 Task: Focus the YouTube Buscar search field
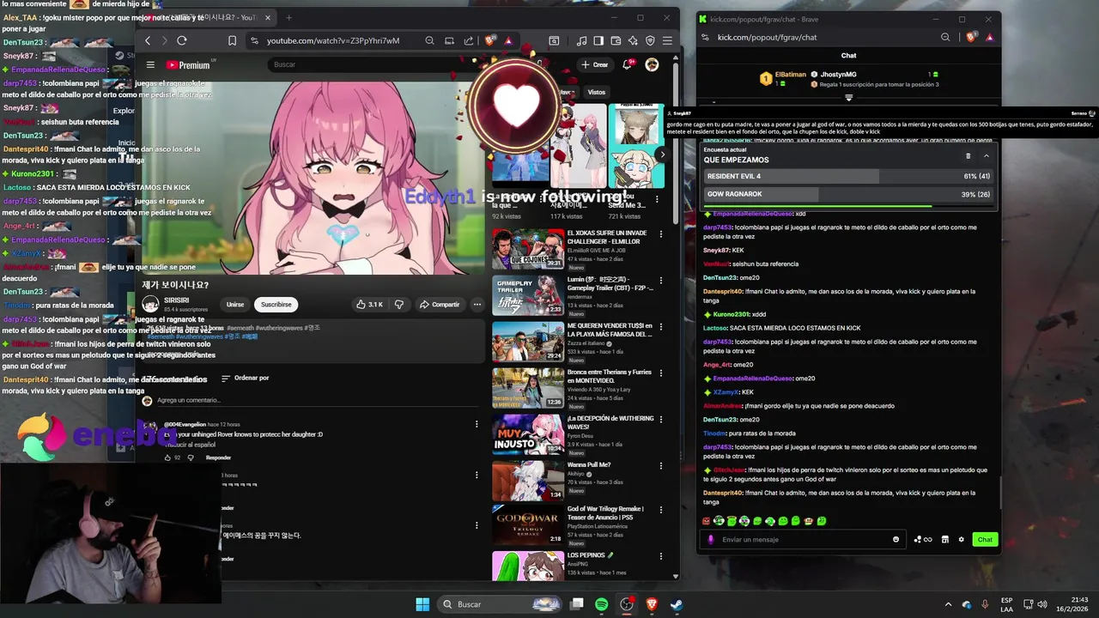click(369, 64)
